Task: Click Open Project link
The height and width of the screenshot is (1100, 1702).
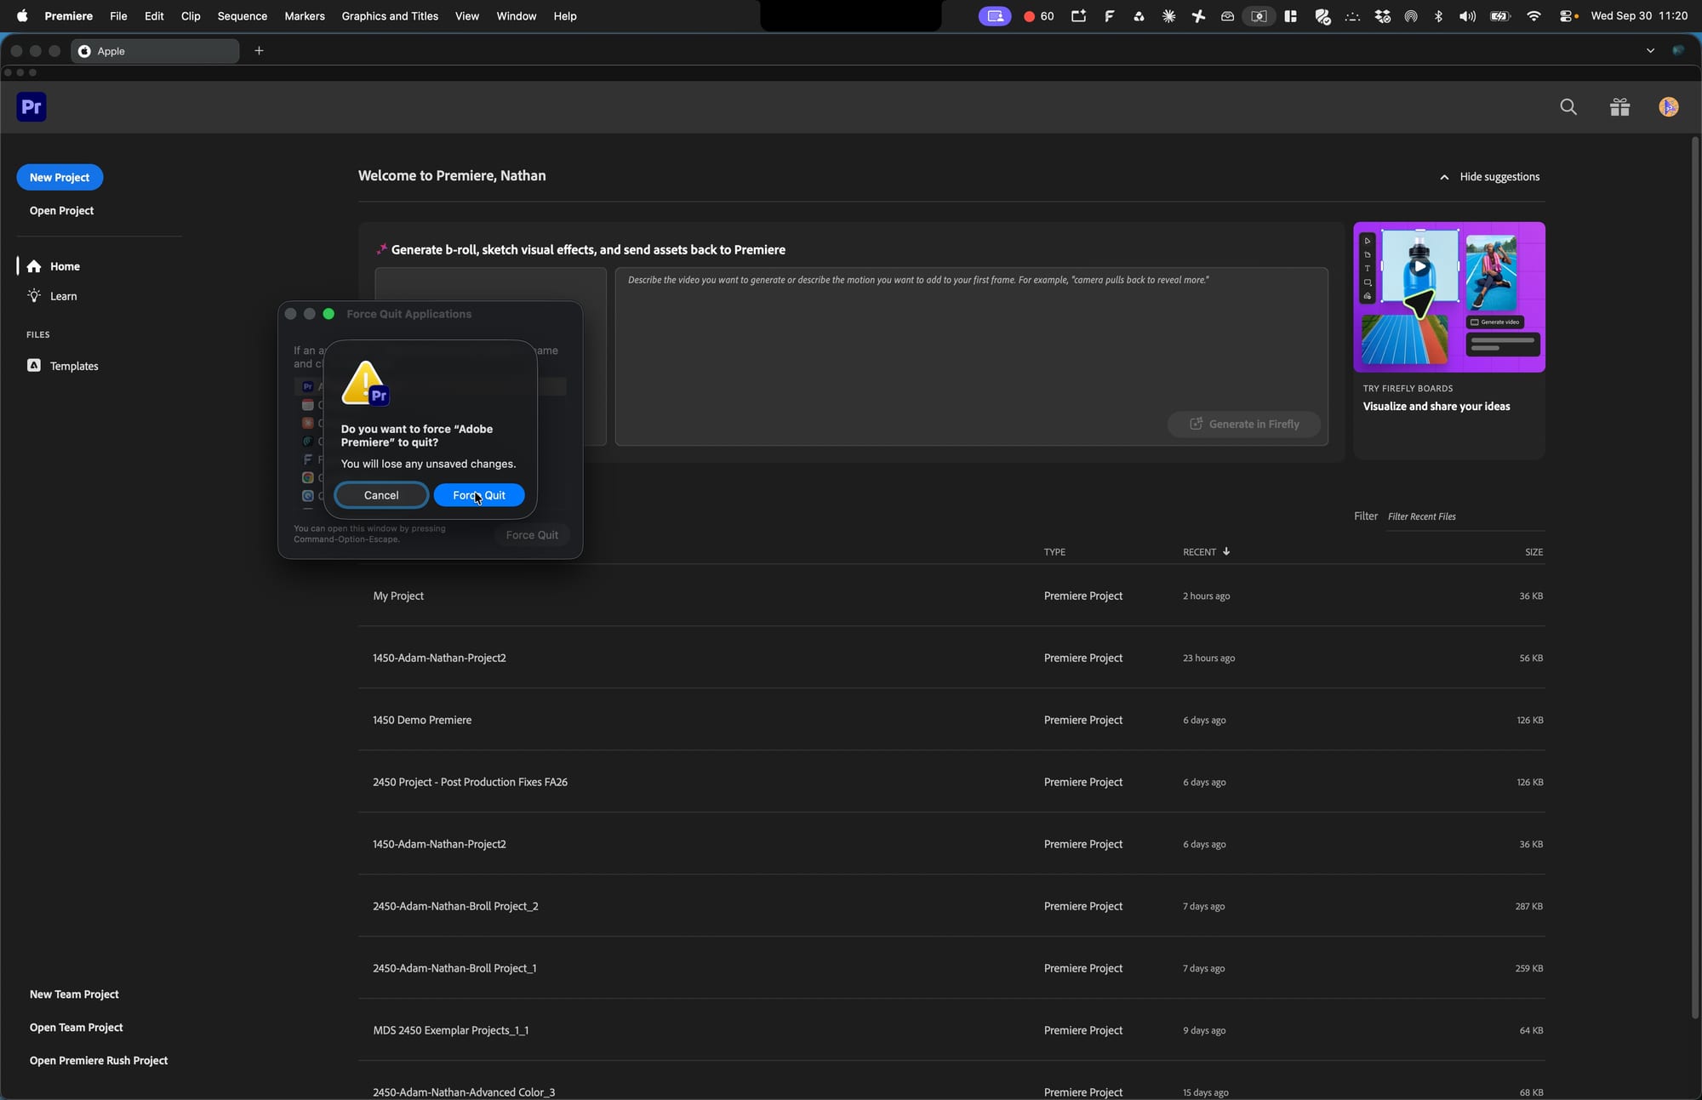Action: 61,210
